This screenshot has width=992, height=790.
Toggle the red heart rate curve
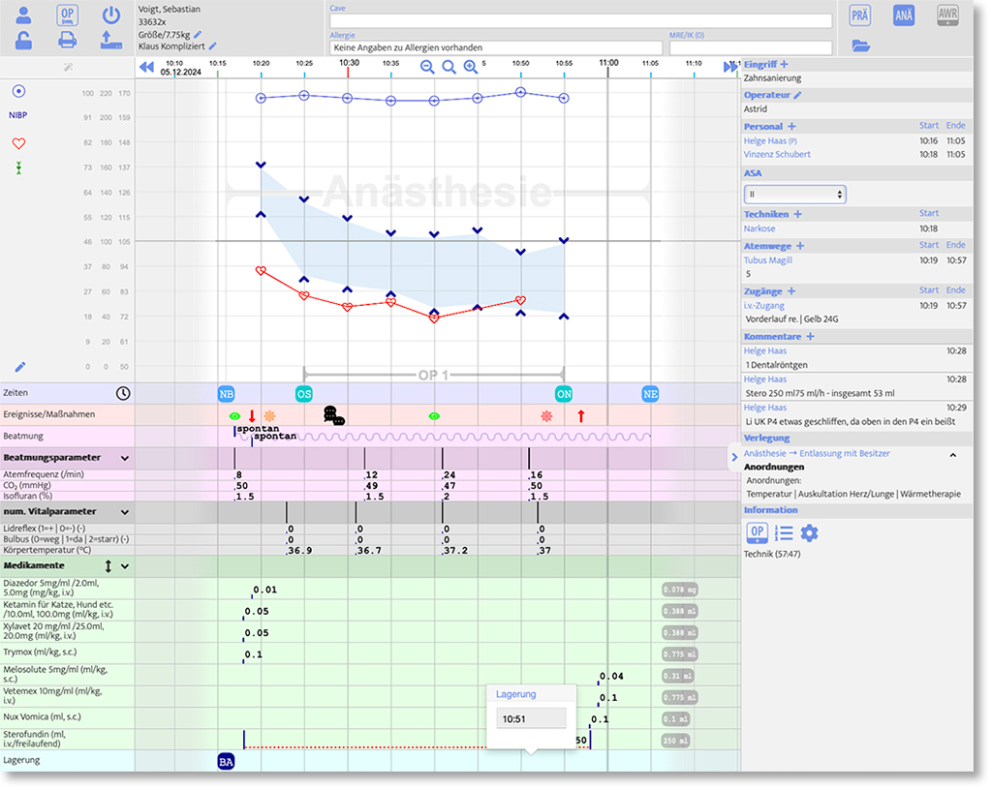pyautogui.click(x=18, y=143)
